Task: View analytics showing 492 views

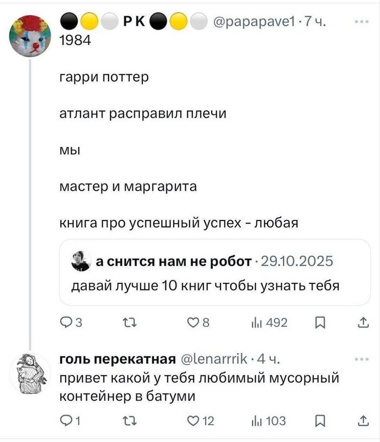Action: 259,321
